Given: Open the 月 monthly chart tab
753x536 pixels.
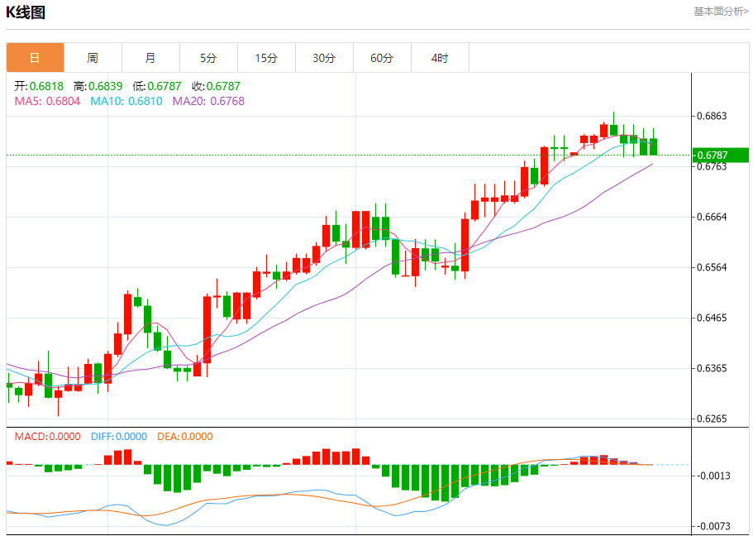Looking at the screenshot, I should point(150,58).
